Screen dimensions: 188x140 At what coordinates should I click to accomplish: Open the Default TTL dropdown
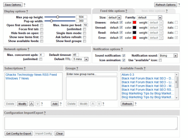80,59
